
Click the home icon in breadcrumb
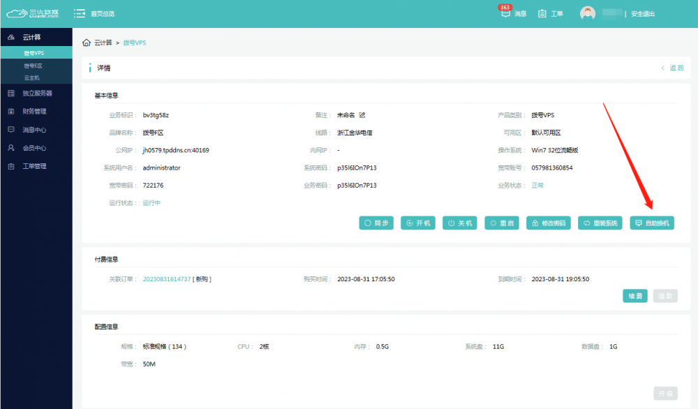(x=87, y=43)
